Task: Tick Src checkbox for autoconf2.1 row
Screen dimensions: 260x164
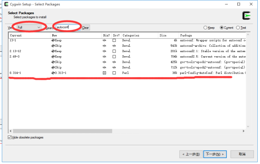Action: pos(114,51)
